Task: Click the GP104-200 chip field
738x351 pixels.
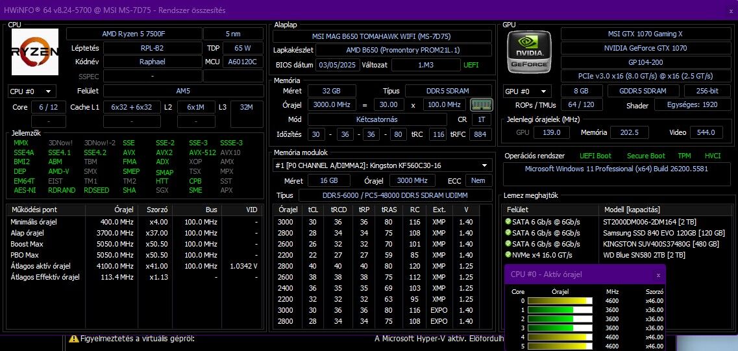Action: click(x=645, y=62)
